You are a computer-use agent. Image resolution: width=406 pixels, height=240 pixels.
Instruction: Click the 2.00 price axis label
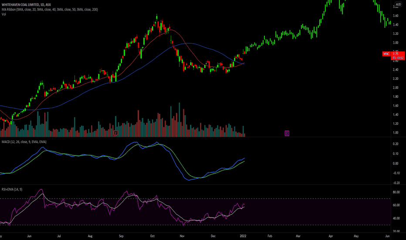(x=396, y=88)
